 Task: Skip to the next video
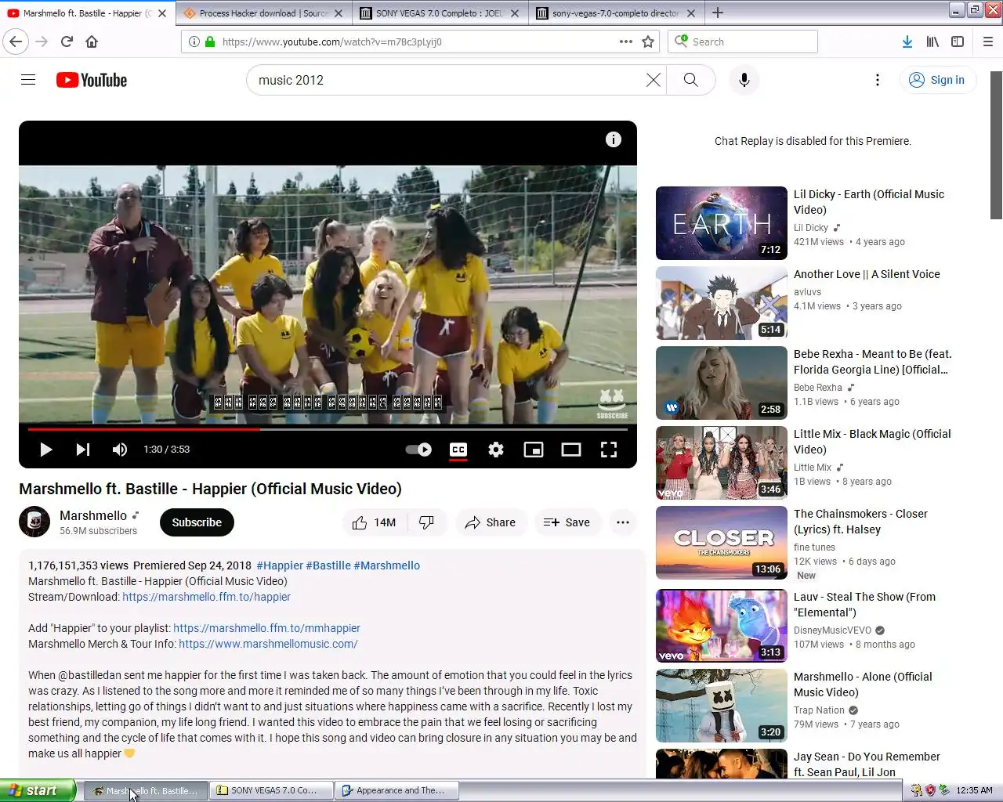coord(82,450)
